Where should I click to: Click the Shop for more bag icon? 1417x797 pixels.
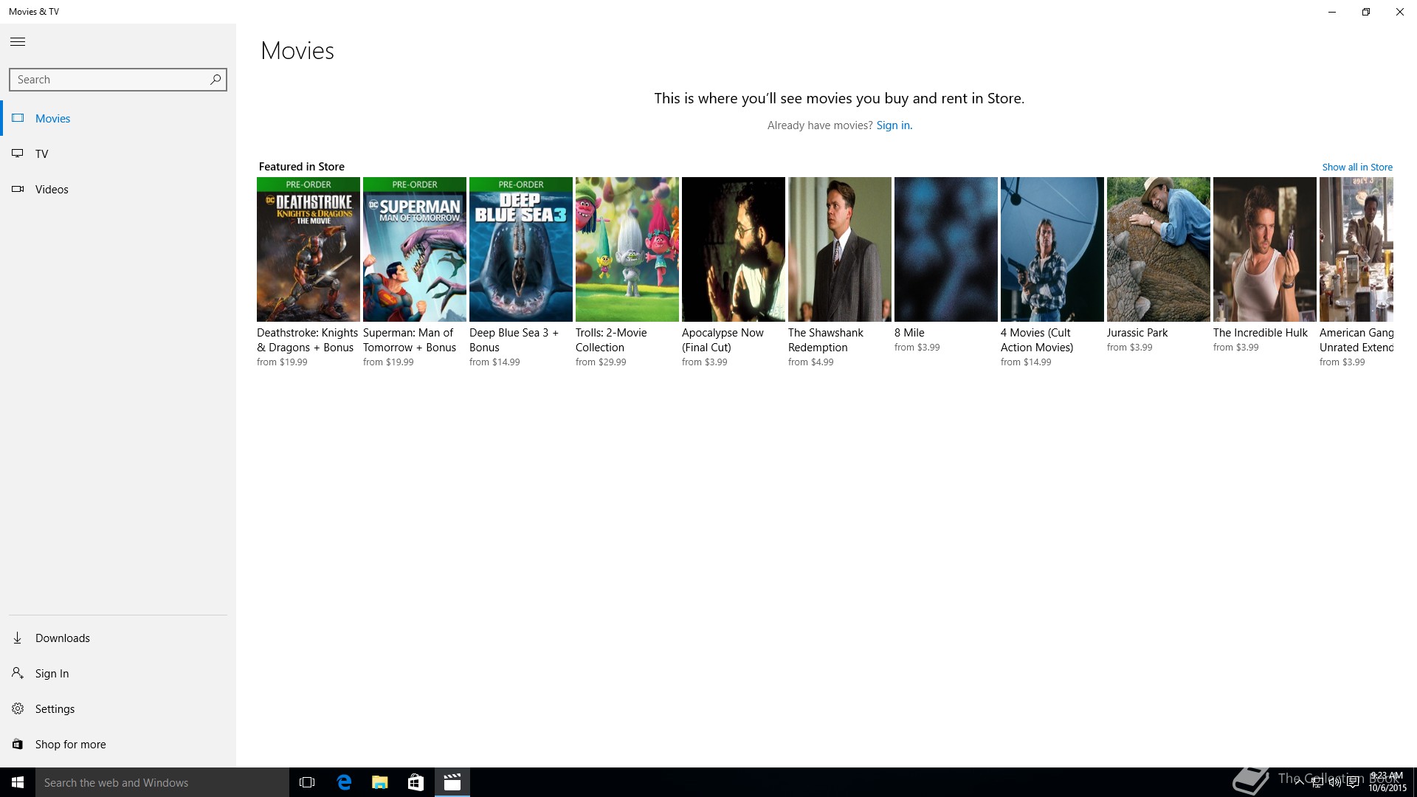click(18, 744)
